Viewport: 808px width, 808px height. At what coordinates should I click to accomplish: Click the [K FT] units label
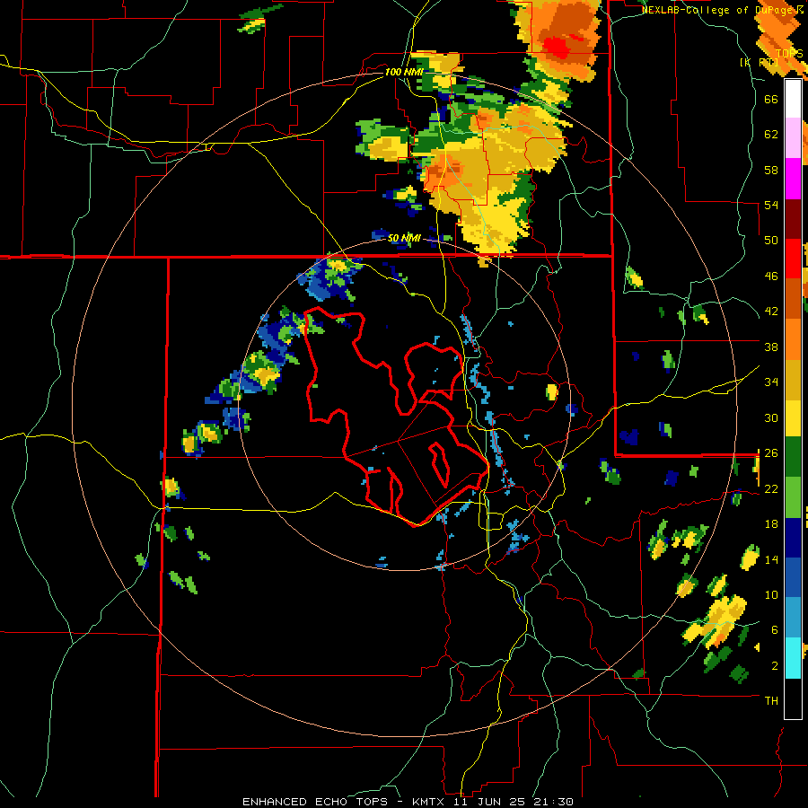click(759, 63)
